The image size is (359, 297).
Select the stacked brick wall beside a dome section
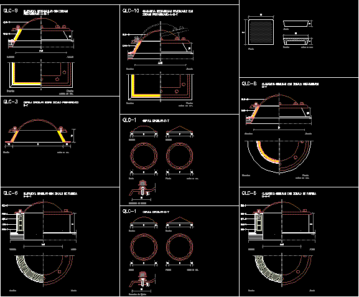21,222
